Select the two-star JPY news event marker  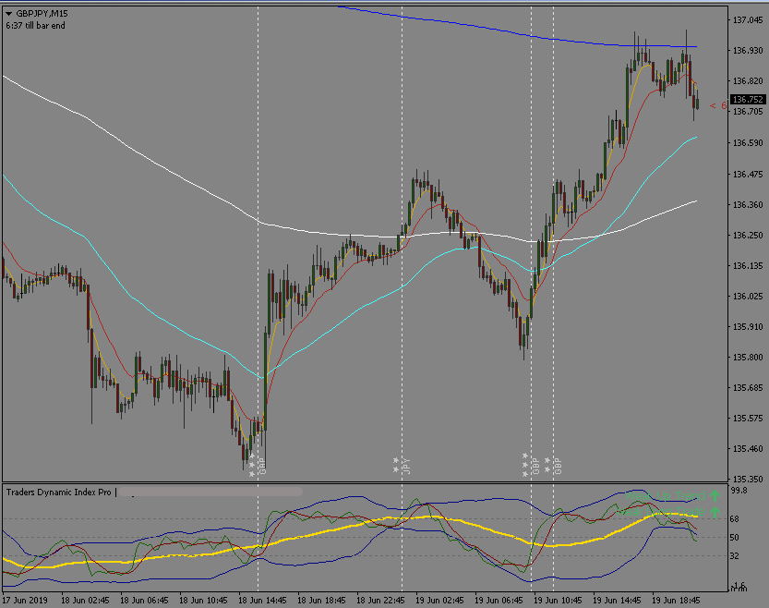pyautogui.click(x=402, y=466)
